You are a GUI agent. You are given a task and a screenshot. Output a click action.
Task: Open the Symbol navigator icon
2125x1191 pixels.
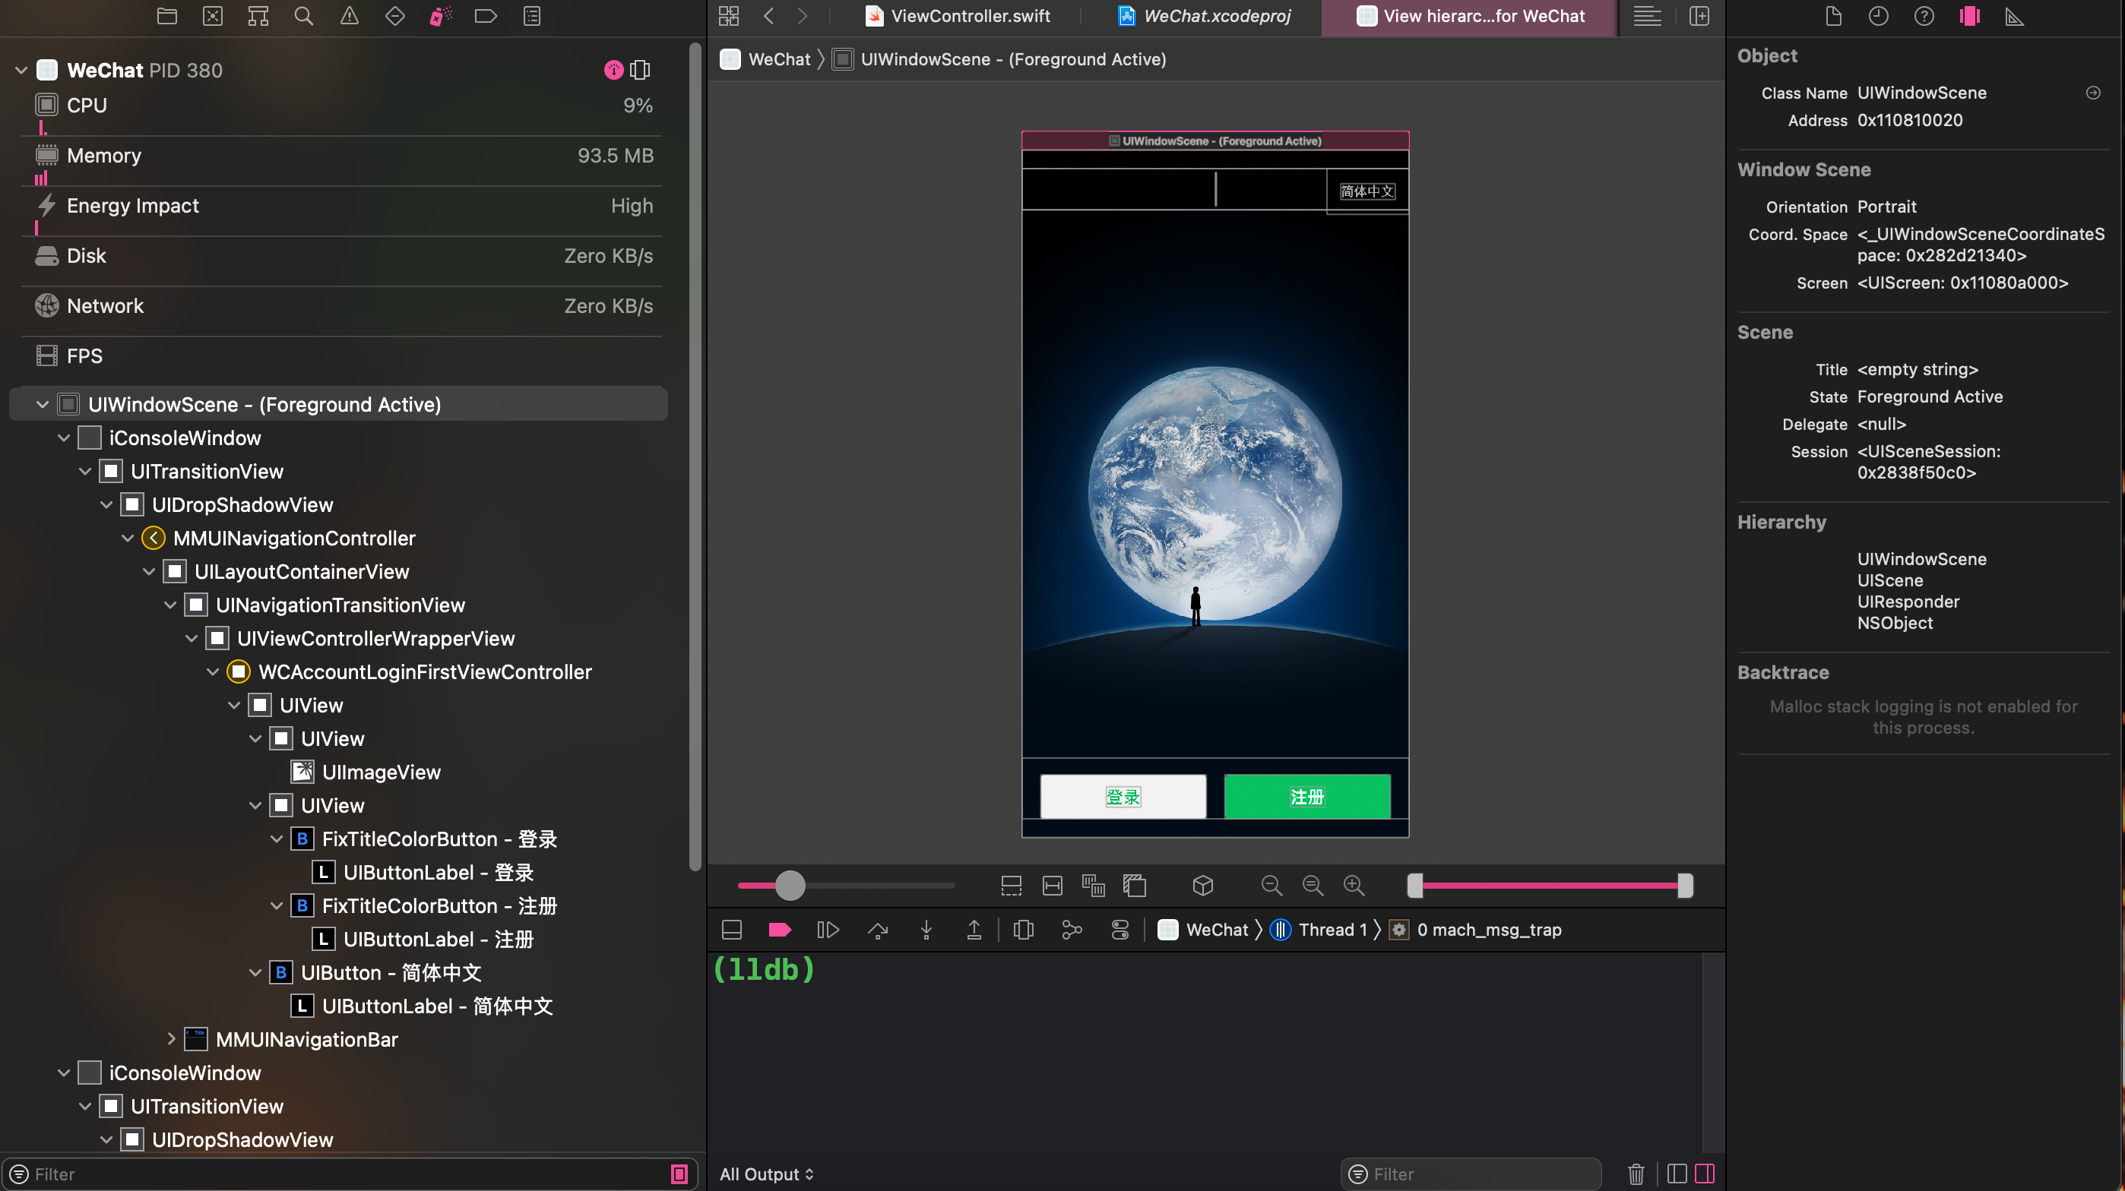tap(258, 16)
